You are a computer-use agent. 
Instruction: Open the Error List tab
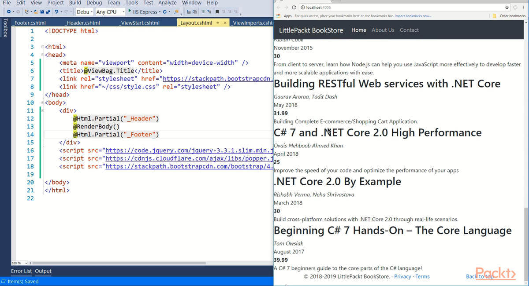click(21, 271)
